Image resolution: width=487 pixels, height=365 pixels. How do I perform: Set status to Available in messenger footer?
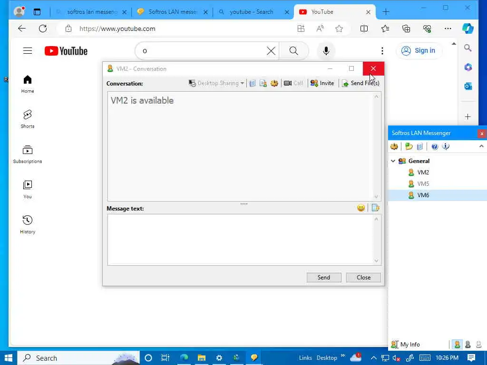(x=457, y=344)
